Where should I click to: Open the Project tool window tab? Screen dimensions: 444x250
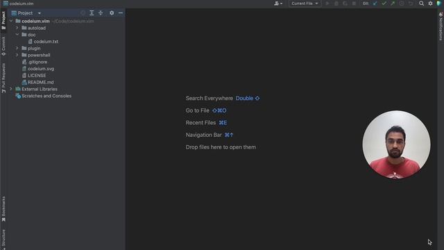tap(3, 20)
